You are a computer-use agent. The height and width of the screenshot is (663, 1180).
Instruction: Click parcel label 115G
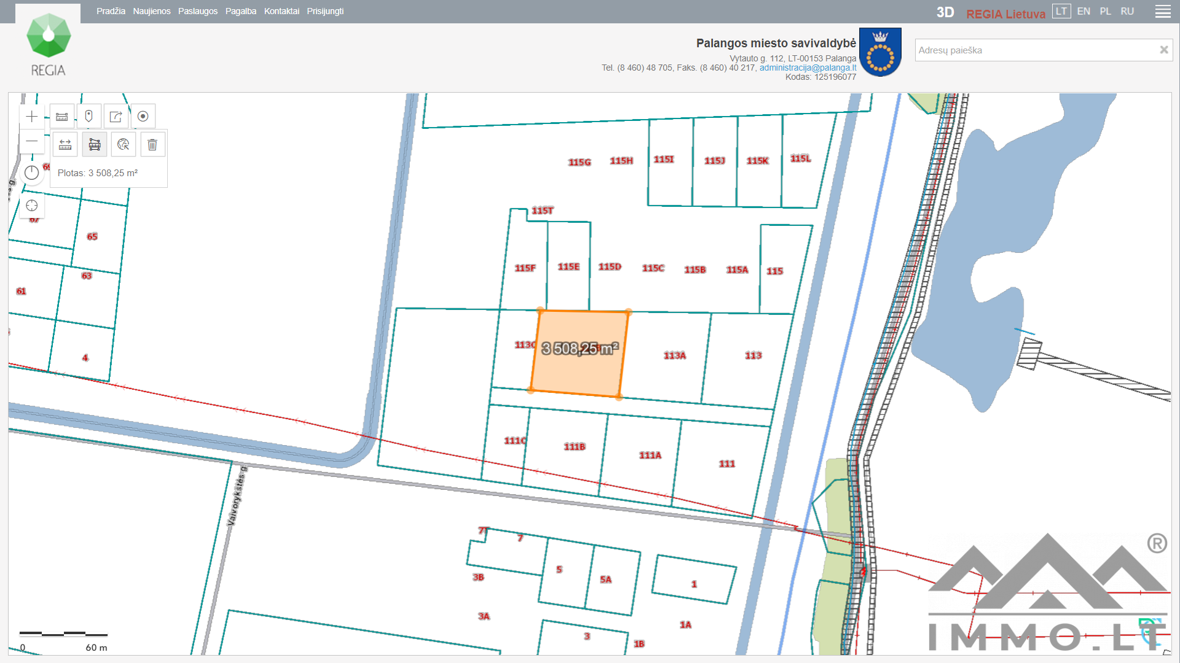coord(580,163)
